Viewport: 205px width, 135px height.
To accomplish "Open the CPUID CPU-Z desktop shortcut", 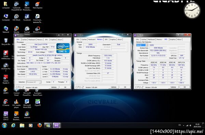I will point(6,116).
